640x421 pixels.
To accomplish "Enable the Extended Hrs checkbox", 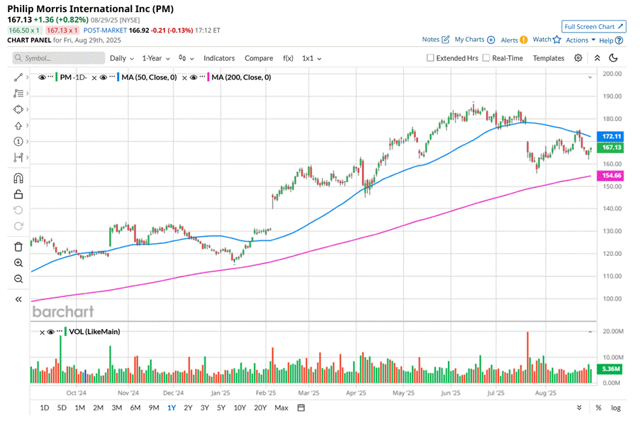I will 430,58.
